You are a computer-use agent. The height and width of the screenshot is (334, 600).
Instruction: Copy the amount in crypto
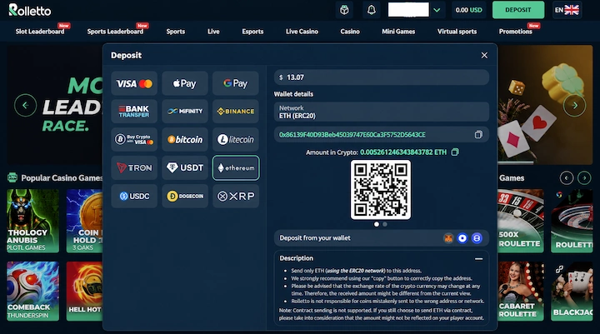coord(455,152)
